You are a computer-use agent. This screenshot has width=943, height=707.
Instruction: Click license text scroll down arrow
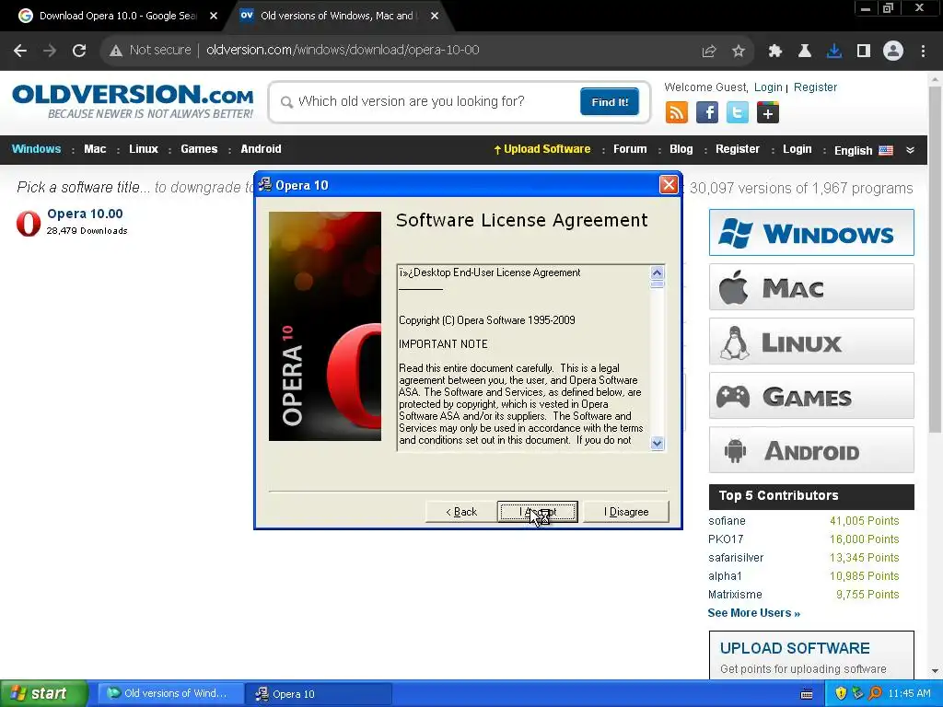(x=657, y=443)
